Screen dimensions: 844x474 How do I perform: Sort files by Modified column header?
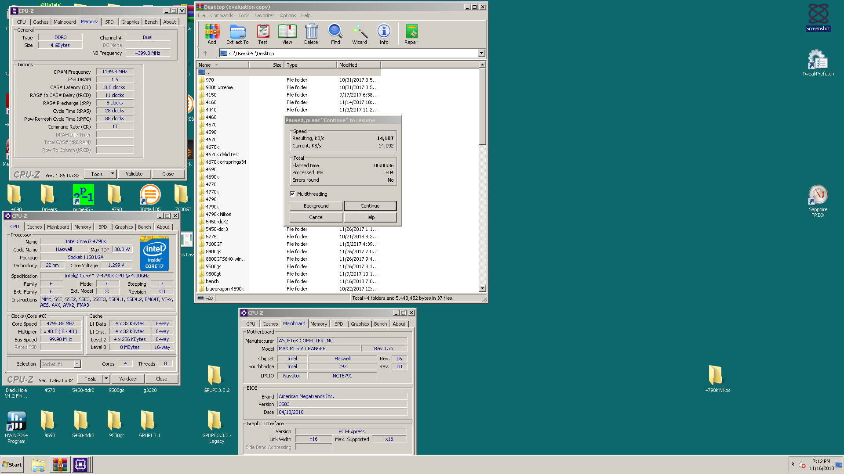click(359, 65)
